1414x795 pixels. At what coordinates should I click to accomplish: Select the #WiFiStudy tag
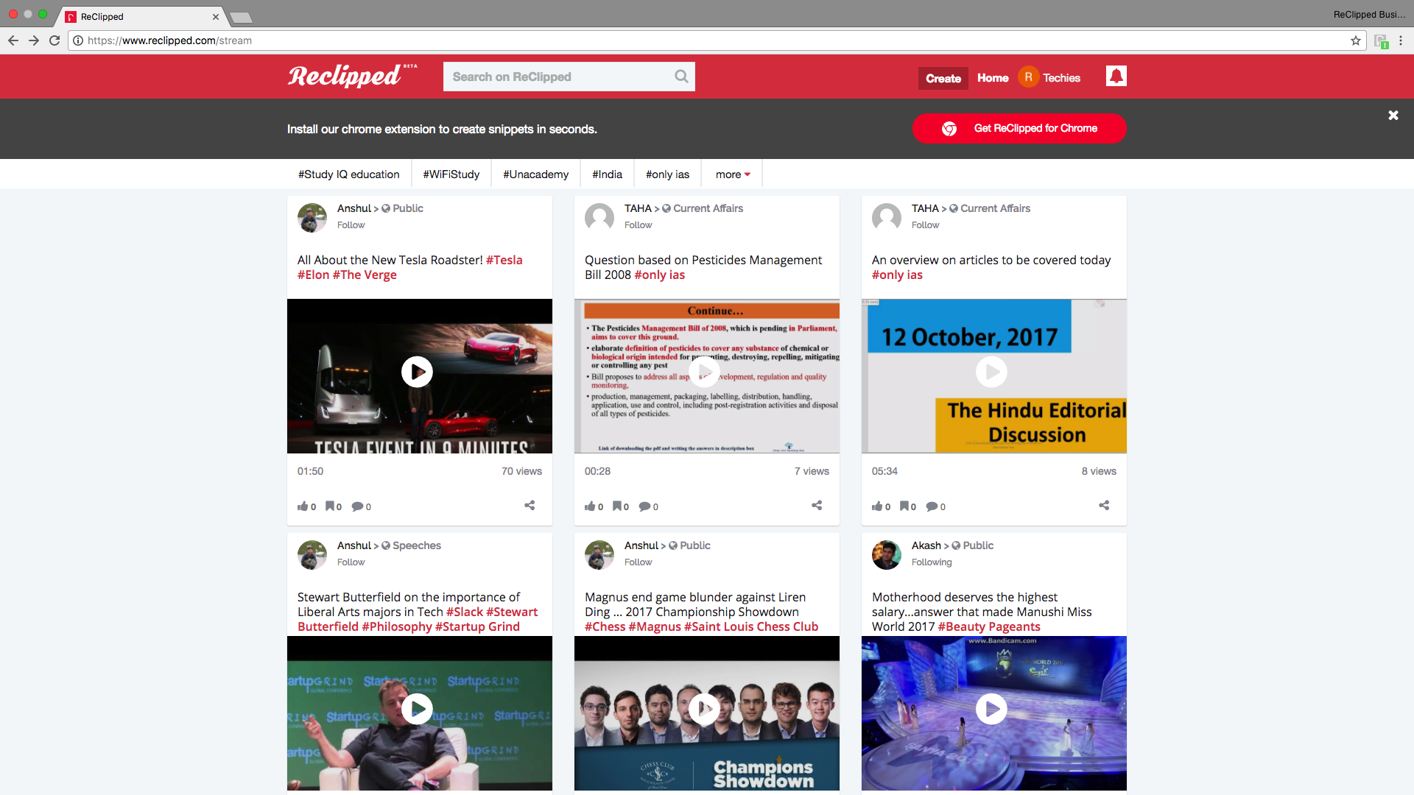click(451, 174)
